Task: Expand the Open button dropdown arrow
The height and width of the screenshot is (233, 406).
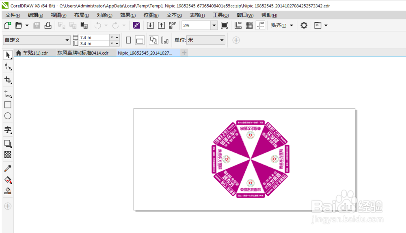Action: (x=27, y=25)
